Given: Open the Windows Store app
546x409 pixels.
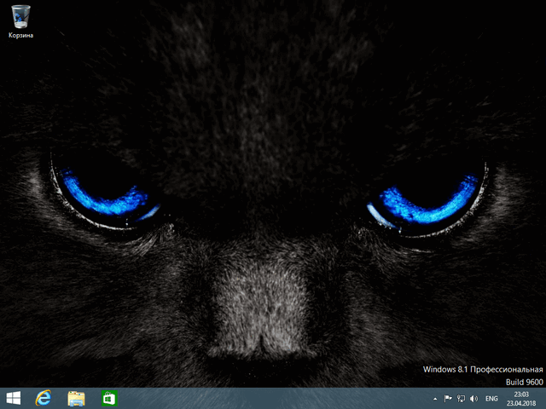Looking at the screenshot, I should point(108,398).
